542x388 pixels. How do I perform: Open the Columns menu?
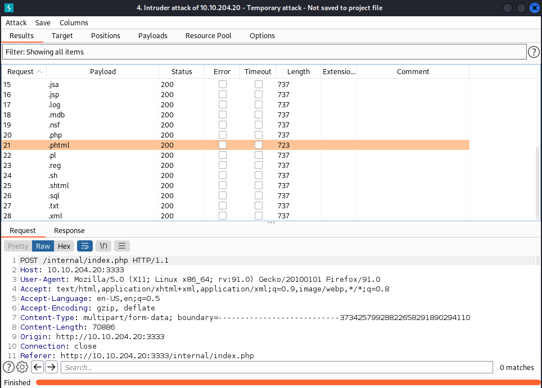74,22
